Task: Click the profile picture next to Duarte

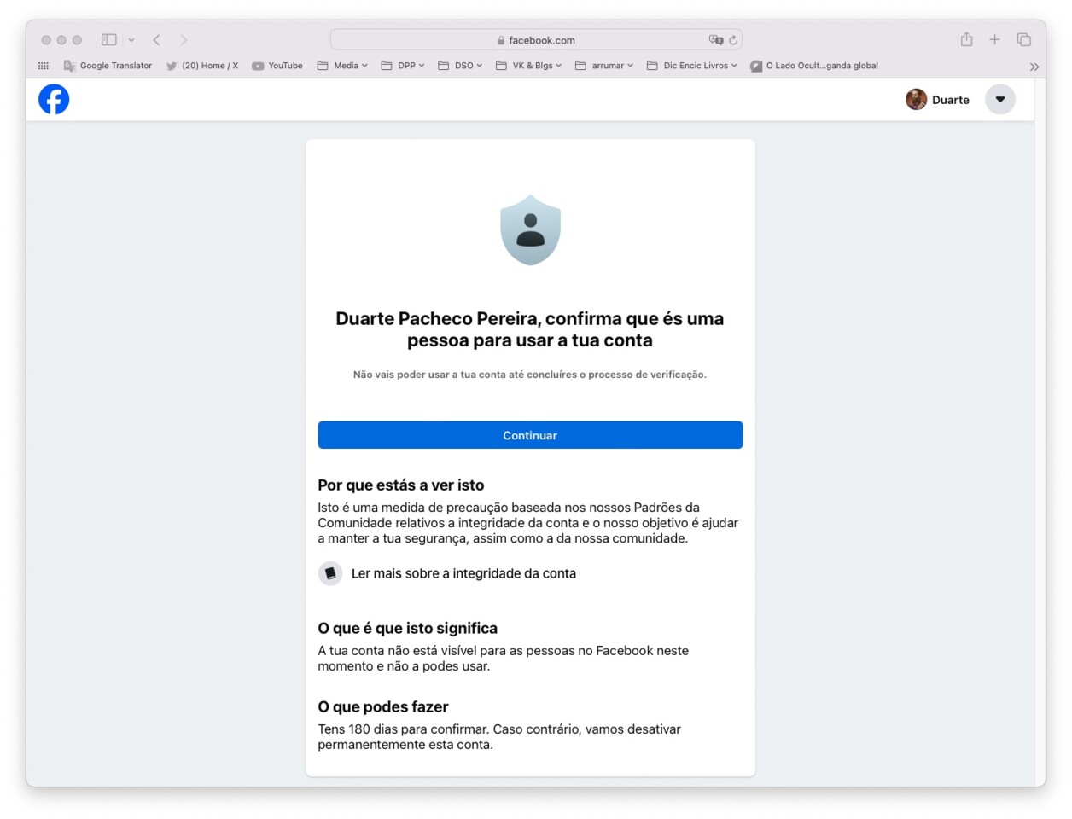Action: (916, 99)
